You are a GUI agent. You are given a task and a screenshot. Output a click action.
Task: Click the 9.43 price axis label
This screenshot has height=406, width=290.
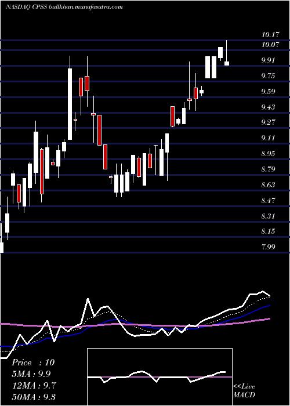268,107
